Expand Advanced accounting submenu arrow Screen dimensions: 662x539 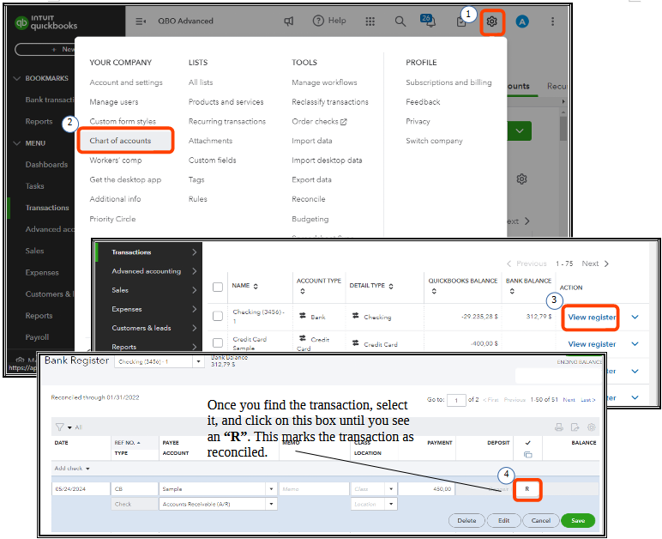coord(194,270)
